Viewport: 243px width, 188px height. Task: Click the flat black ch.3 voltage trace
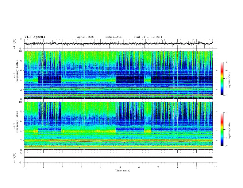pyautogui.click(x=118, y=157)
